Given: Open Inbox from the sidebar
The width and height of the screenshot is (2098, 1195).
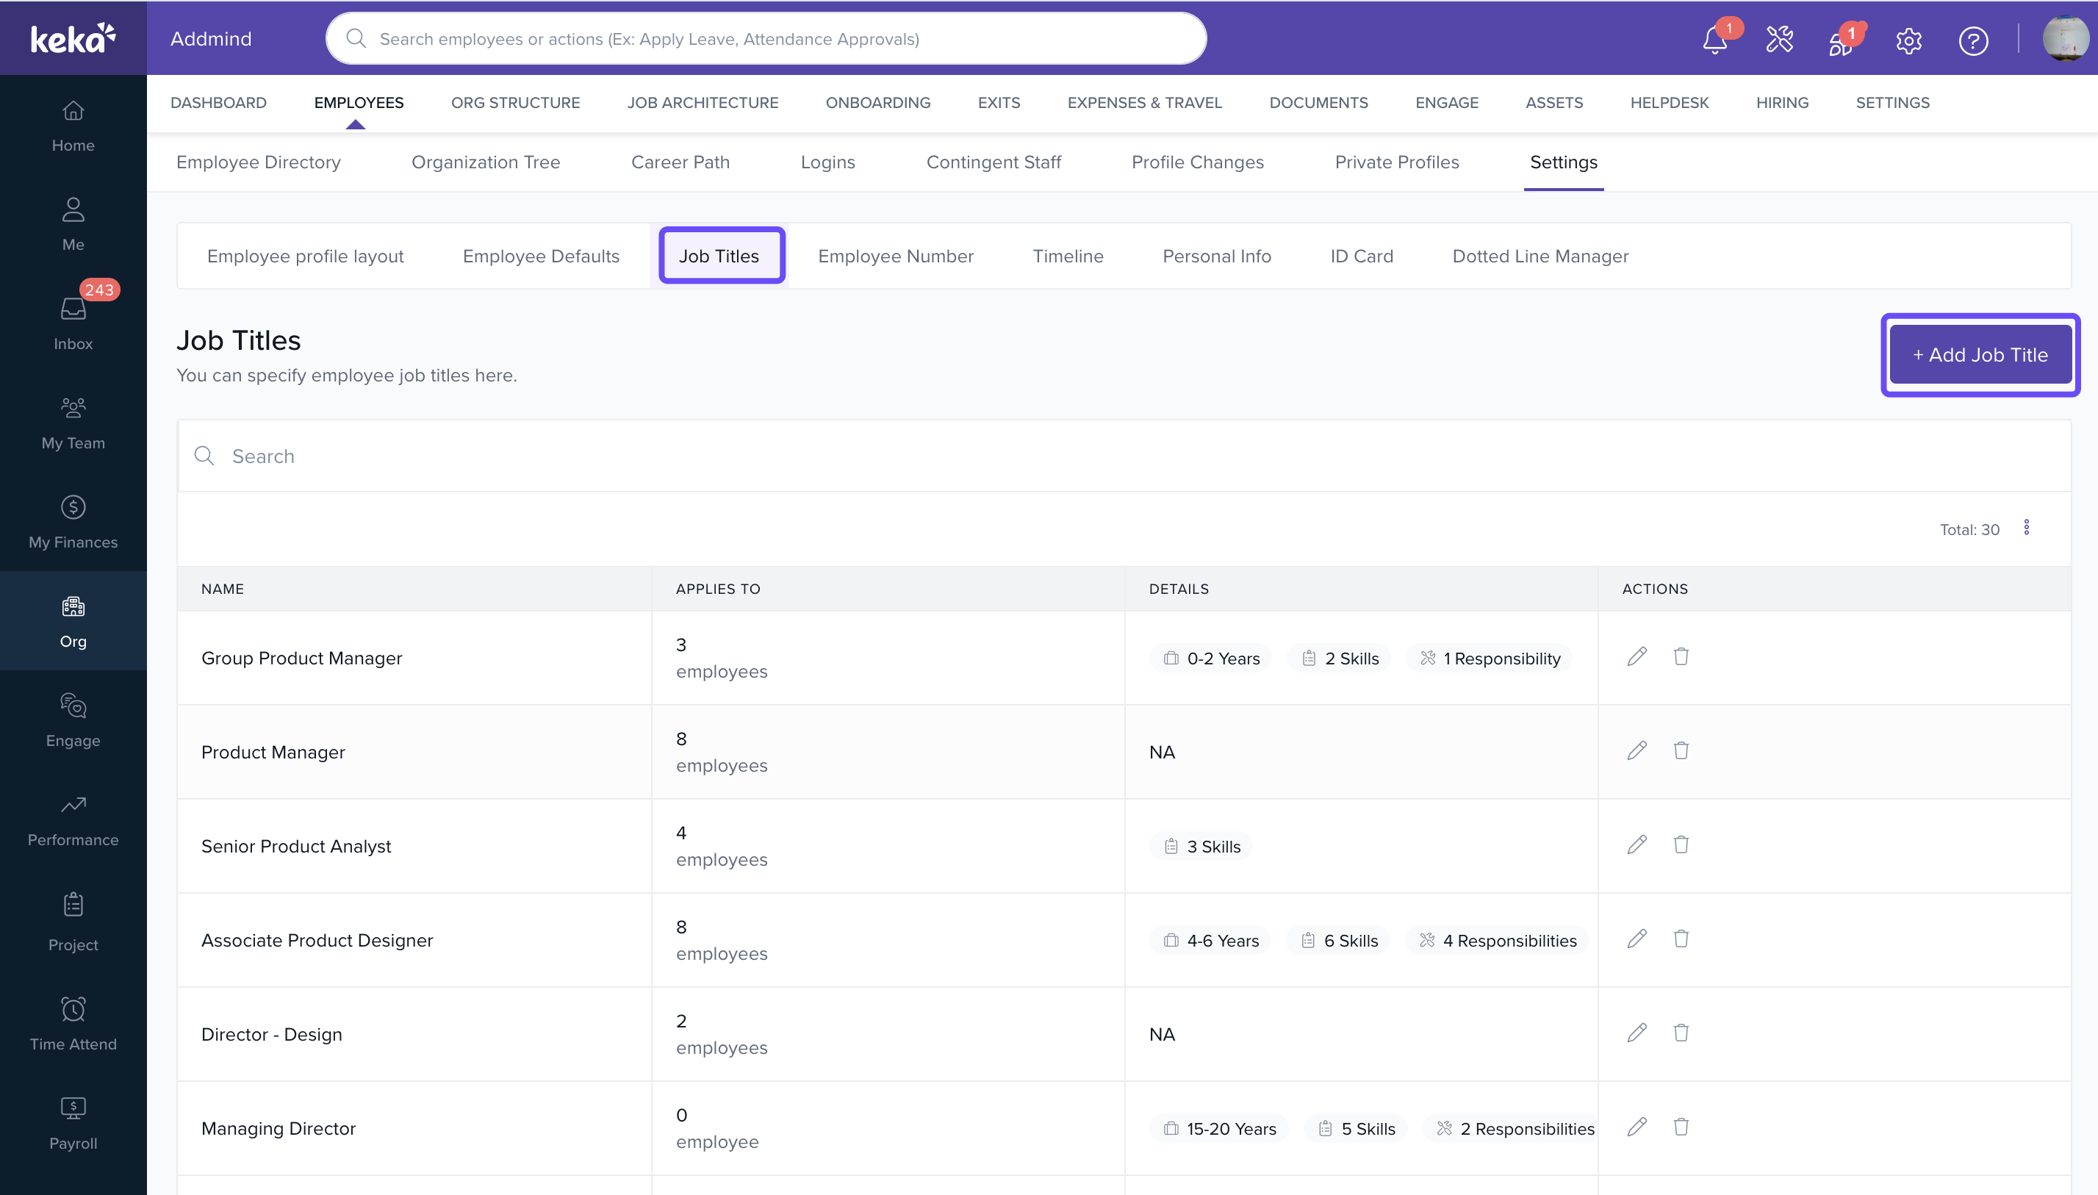Looking at the screenshot, I should pos(73,323).
